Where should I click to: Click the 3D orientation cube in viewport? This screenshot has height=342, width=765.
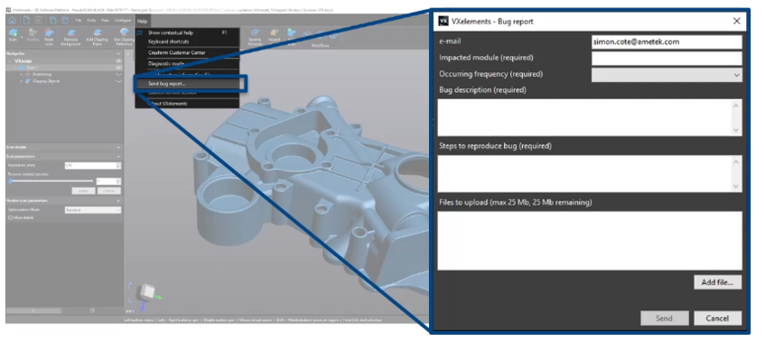pyautogui.click(x=146, y=292)
